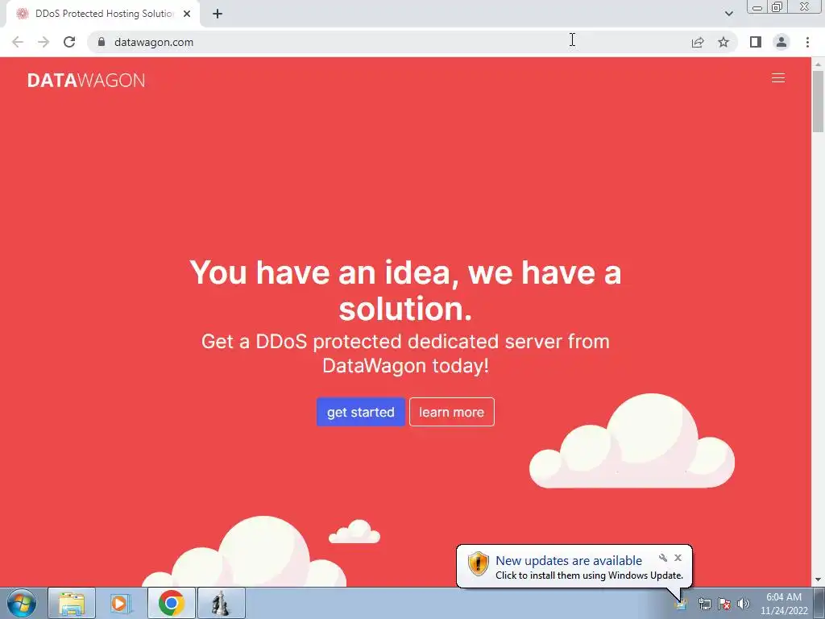This screenshot has width=825, height=619.
Task: Open the tab search dropdown arrow
Action: [728, 14]
